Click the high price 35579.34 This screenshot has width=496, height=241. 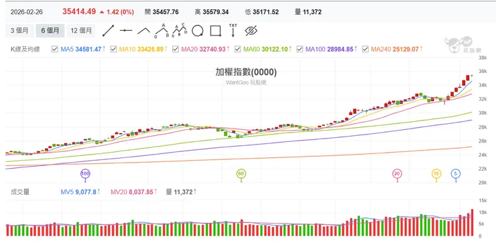click(x=216, y=12)
